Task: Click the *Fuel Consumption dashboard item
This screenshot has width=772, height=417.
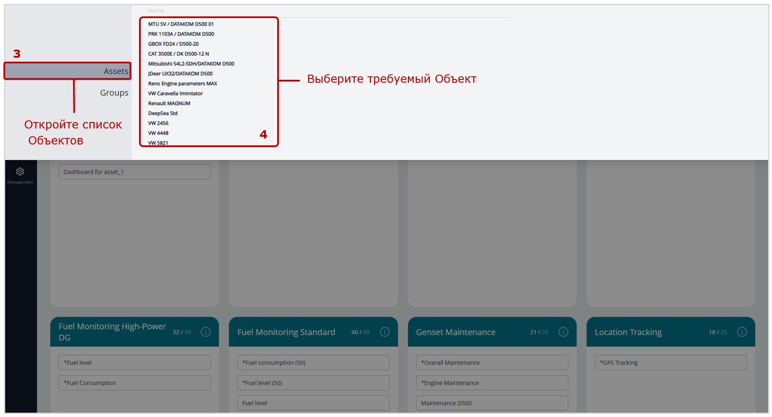Action: point(134,383)
